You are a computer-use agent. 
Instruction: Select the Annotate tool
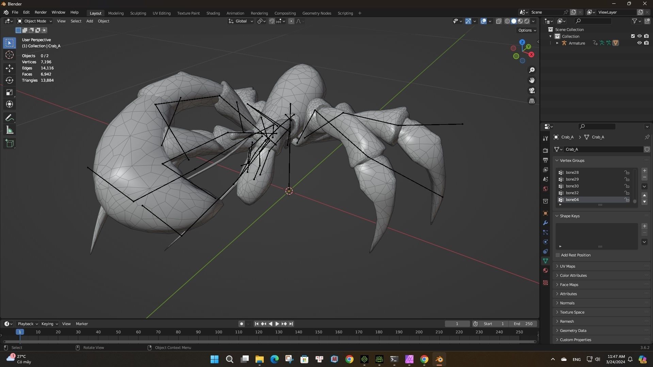tap(10, 118)
